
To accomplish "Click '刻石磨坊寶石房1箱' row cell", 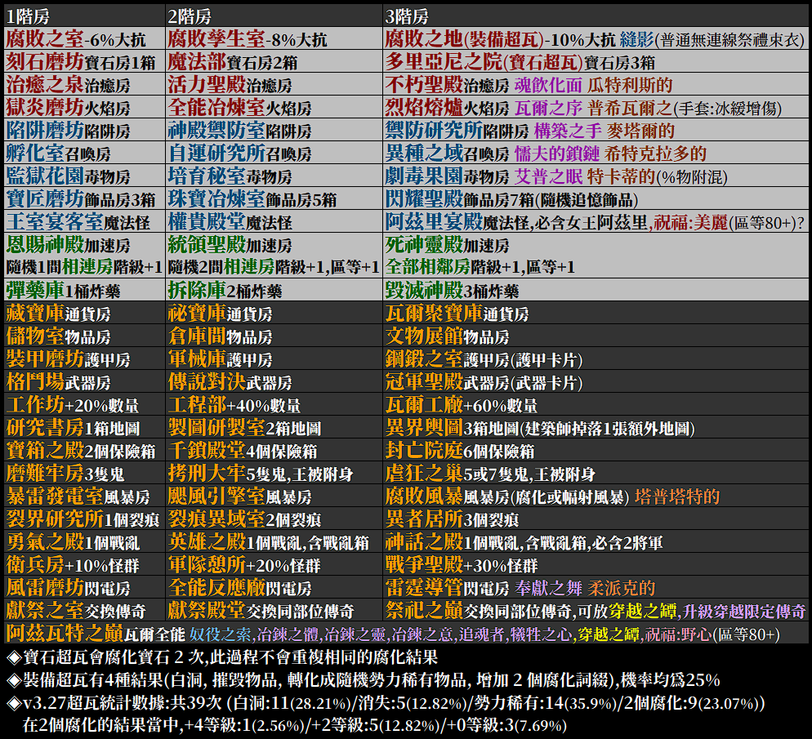I will [x=84, y=61].
